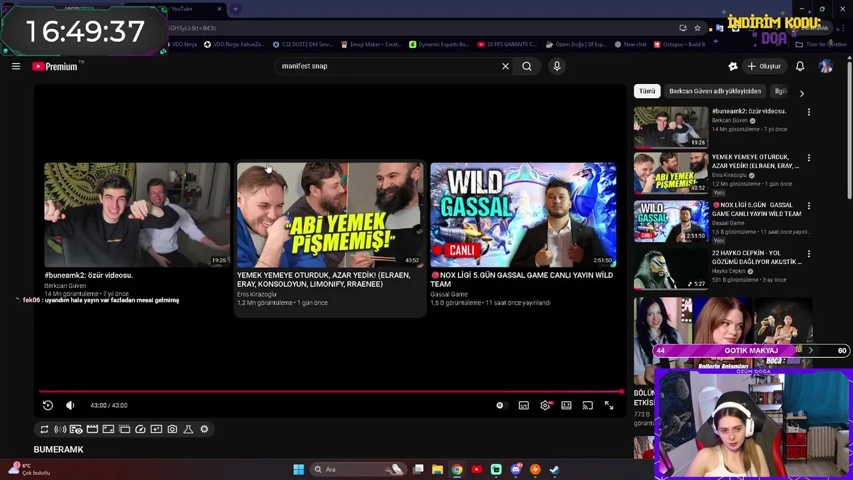Screen dimensions: 853x480
Task: Start voice search with the microphone
Action: [x=557, y=66]
